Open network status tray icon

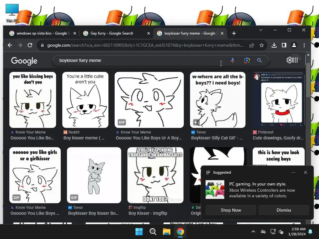coord(273,232)
